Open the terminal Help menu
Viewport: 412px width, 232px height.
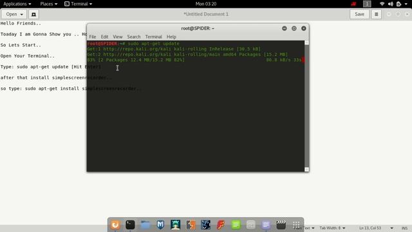tap(171, 37)
